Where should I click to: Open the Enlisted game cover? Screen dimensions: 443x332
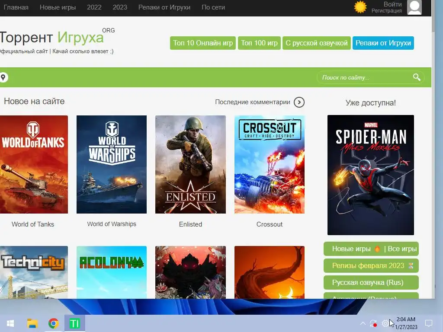click(x=190, y=164)
